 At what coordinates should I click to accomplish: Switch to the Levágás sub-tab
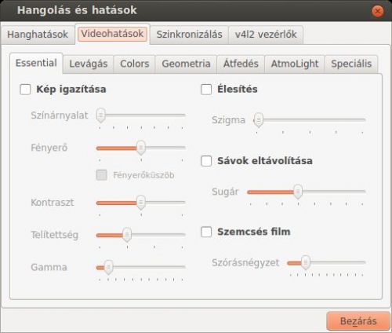(x=89, y=64)
